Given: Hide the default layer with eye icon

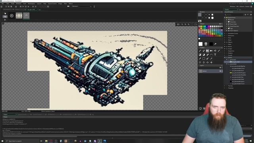Looking at the screenshot, I should coord(220,71).
